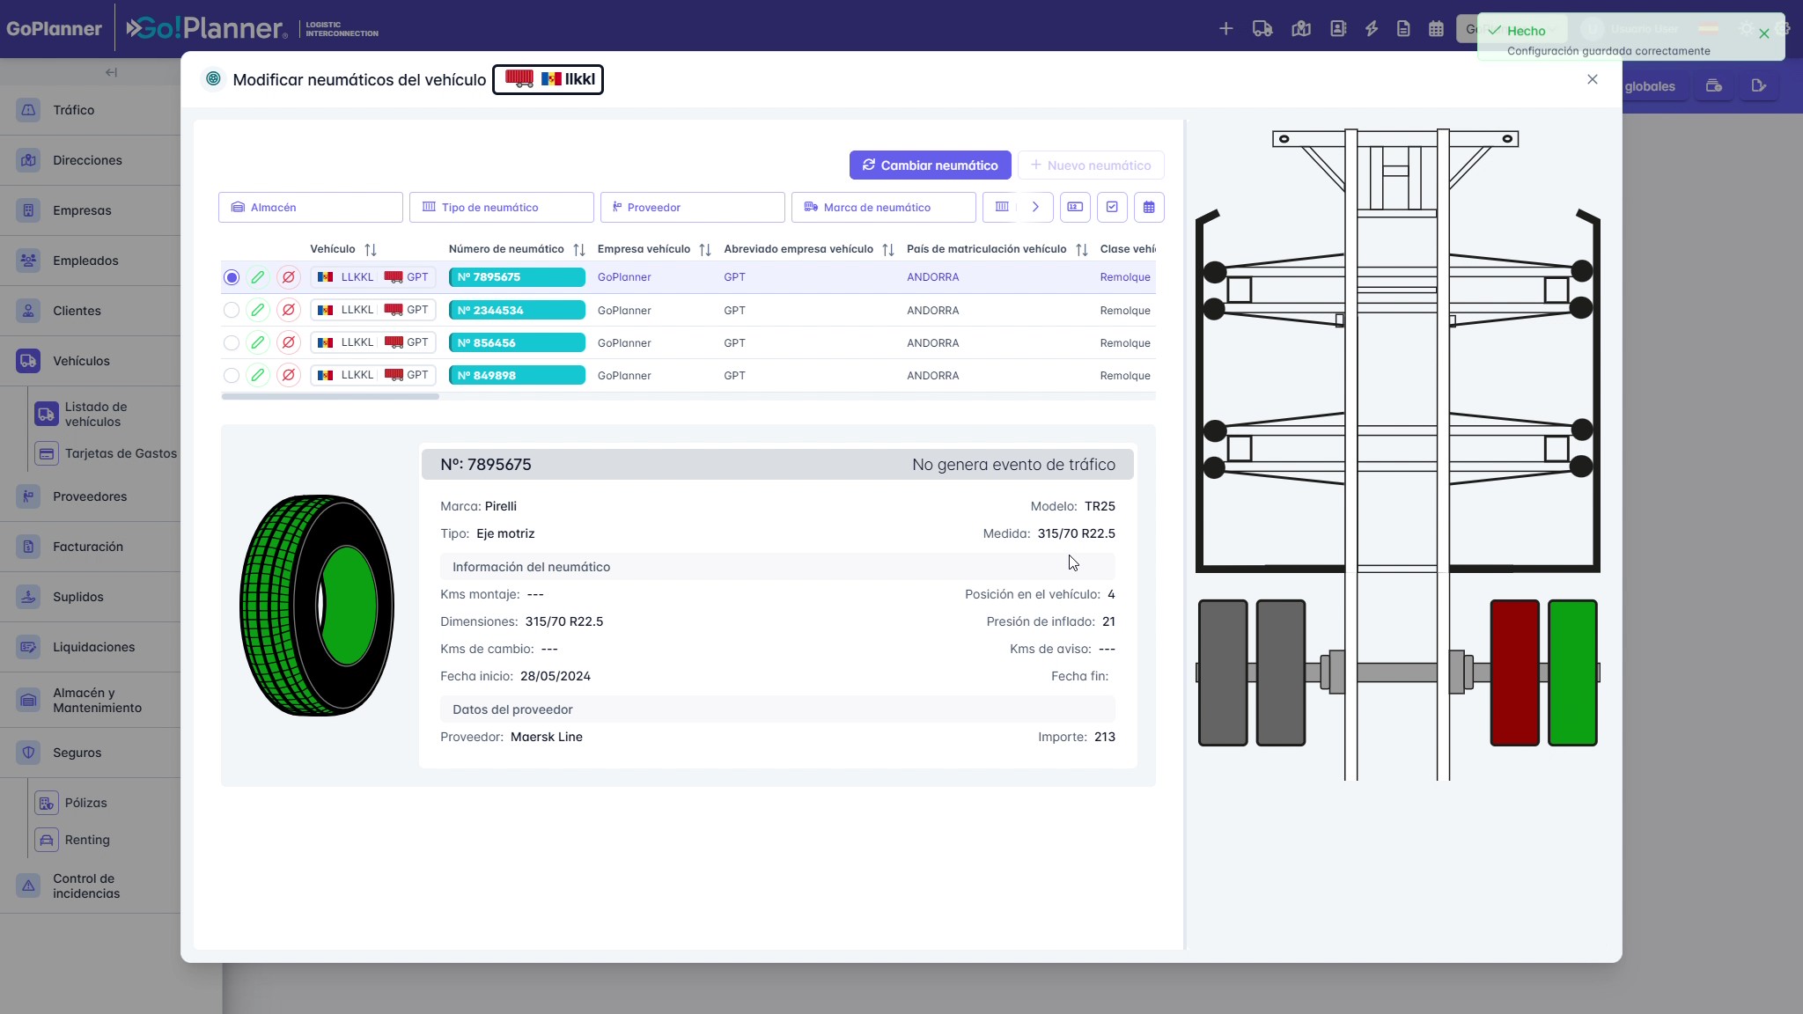Click the checkbox filter icon beside the filters
Viewport: 1803px width, 1014px height.
tap(1112, 207)
